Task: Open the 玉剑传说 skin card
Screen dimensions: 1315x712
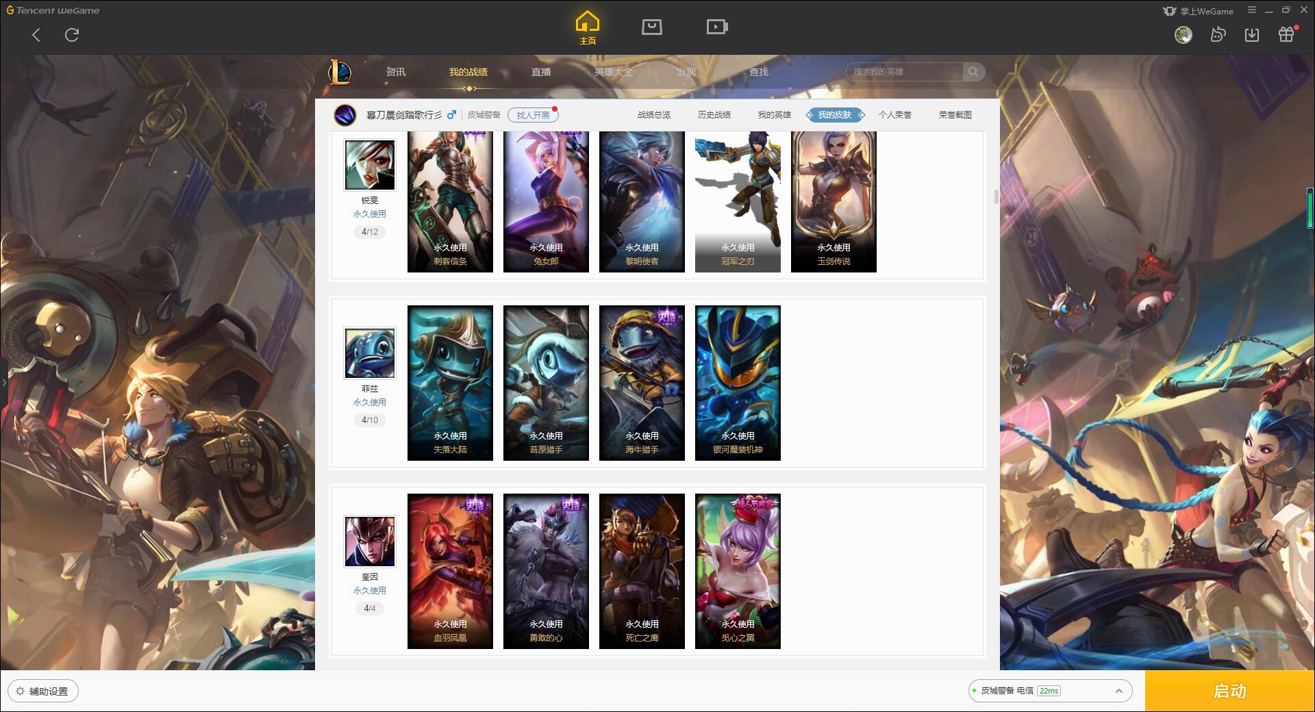Action: coord(834,202)
